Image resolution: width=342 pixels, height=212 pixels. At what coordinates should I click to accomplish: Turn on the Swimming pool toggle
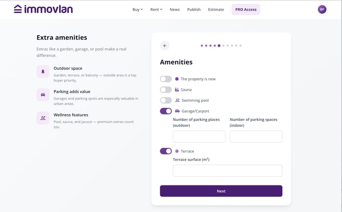[x=166, y=100]
